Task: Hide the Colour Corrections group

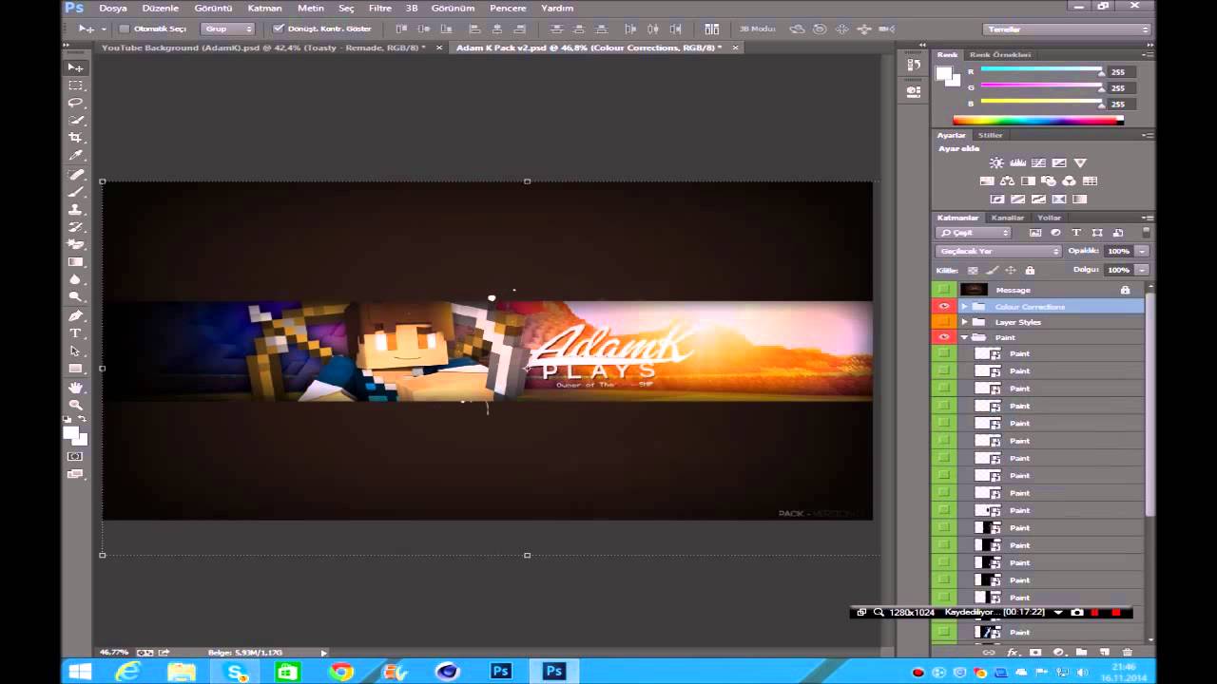Action: tap(944, 307)
